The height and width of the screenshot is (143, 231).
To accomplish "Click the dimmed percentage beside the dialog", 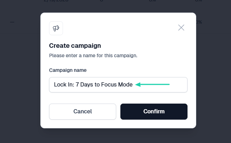I will click(x=199, y=22).
